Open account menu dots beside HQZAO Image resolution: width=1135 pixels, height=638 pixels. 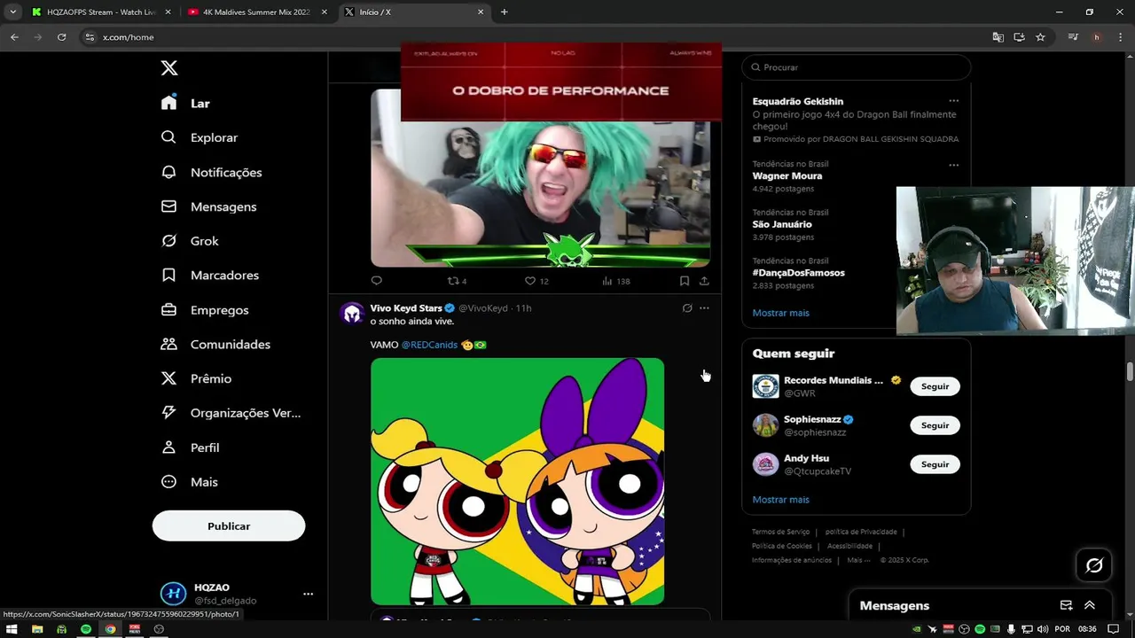(x=308, y=594)
